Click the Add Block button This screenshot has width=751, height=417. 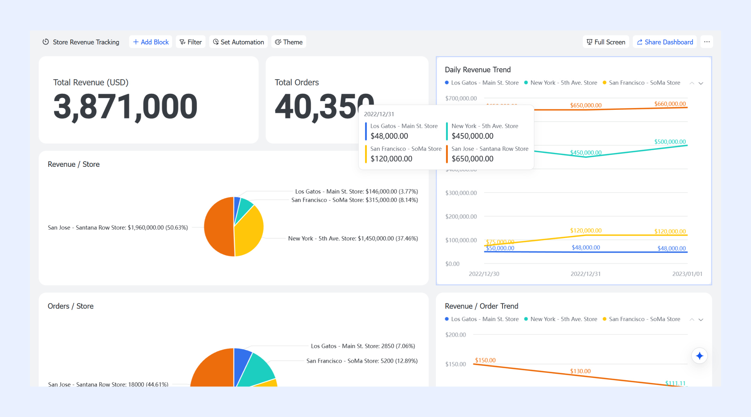pyautogui.click(x=151, y=42)
